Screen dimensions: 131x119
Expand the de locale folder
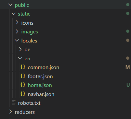(20, 49)
